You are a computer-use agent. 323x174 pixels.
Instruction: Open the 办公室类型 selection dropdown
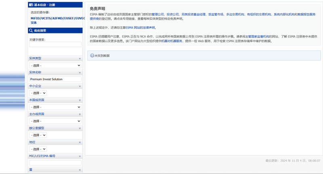coord(38,135)
